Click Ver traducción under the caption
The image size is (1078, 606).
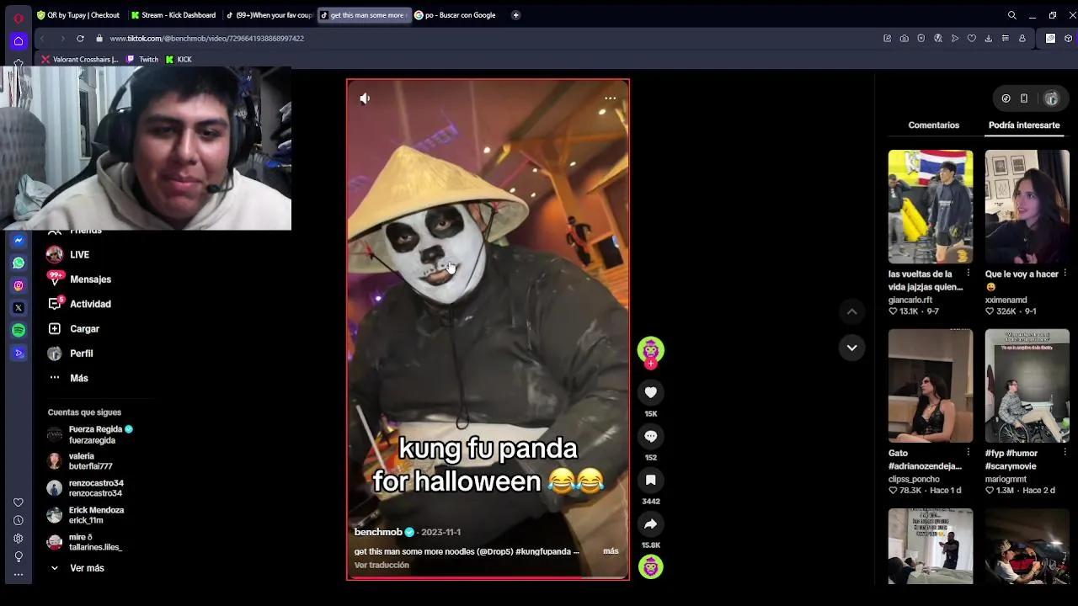pyautogui.click(x=382, y=565)
